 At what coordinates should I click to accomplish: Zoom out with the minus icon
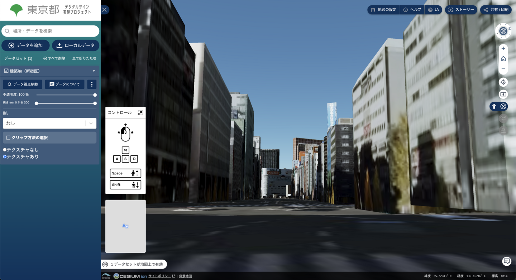(503, 69)
